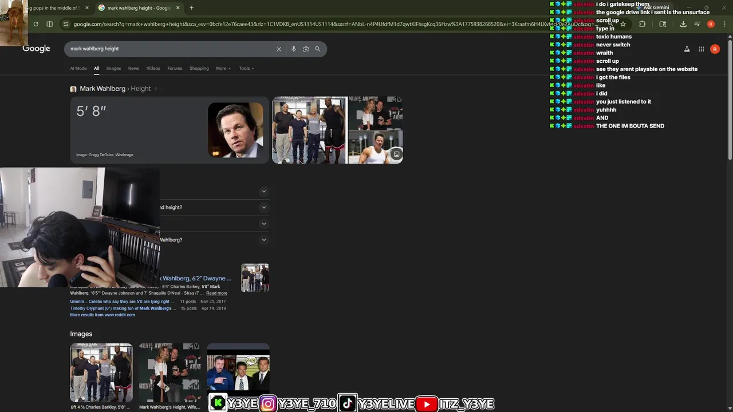733x412 pixels.
Task: Switch to AI Mode tab
Action: pos(78,69)
